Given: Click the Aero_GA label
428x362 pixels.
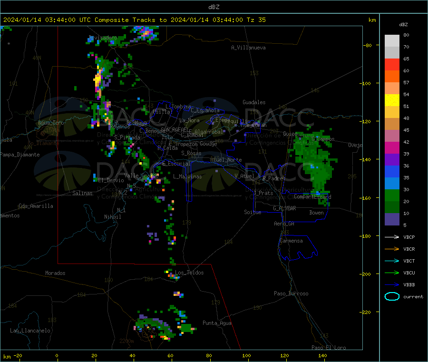Looking at the screenshot, I should click(x=284, y=224).
